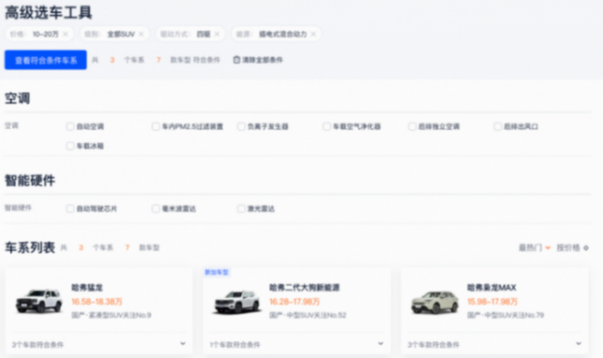The height and width of the screenshot is (358, 603).
Task: Select the 车载空气净化器 checkbox
Action: tap(327, 126)
